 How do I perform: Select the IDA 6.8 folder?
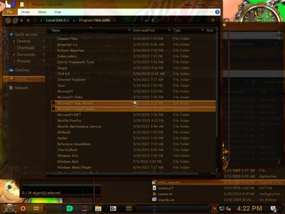tap(133, 74)
